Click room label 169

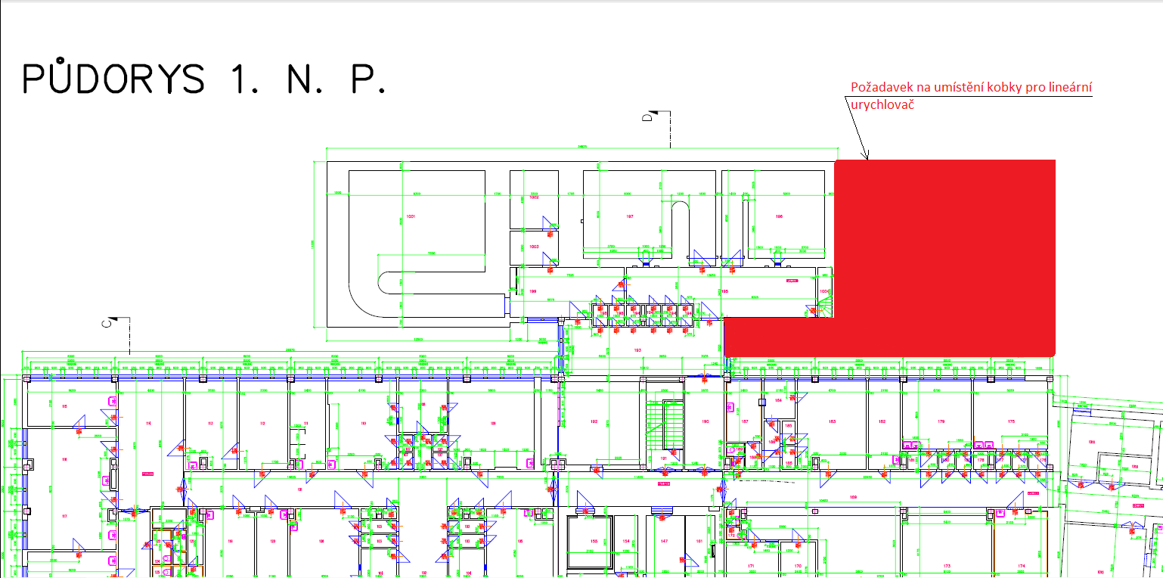pos(853,497)
